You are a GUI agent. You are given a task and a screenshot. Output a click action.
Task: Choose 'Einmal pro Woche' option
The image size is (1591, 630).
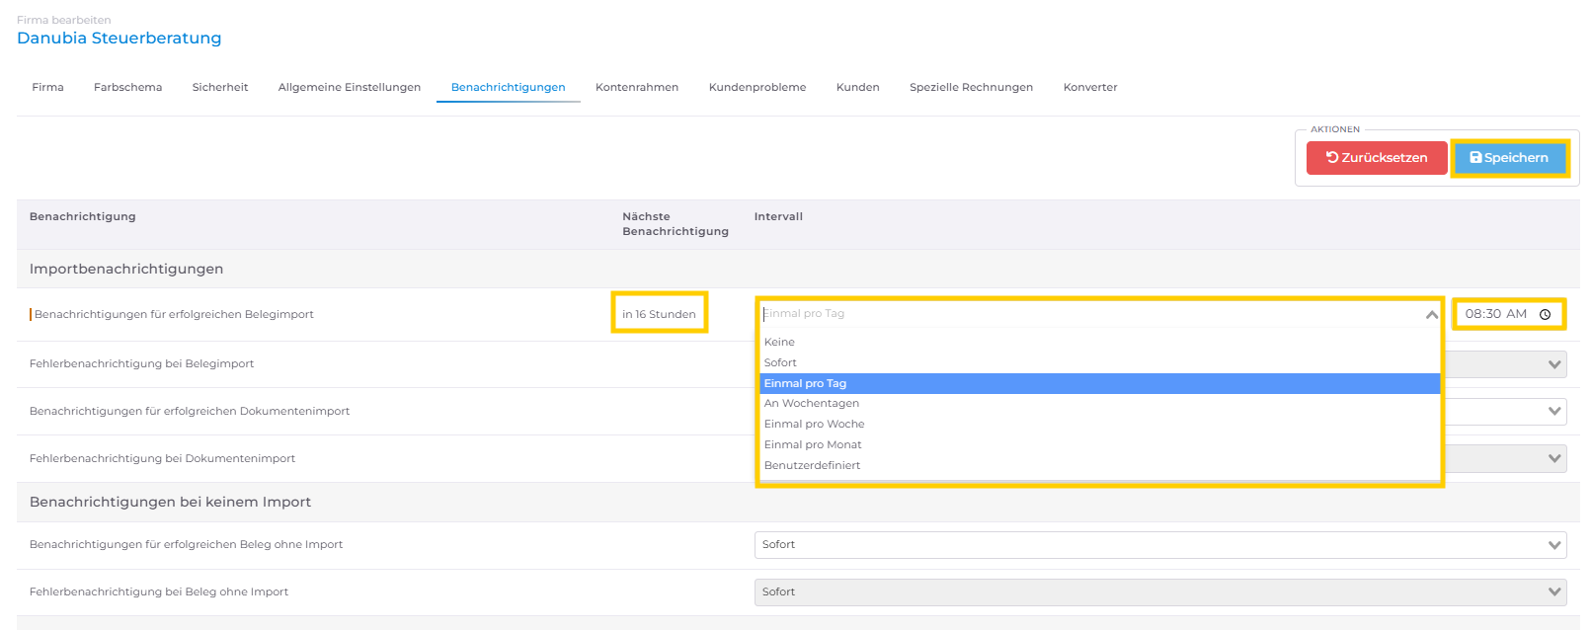tap(814, 424)
